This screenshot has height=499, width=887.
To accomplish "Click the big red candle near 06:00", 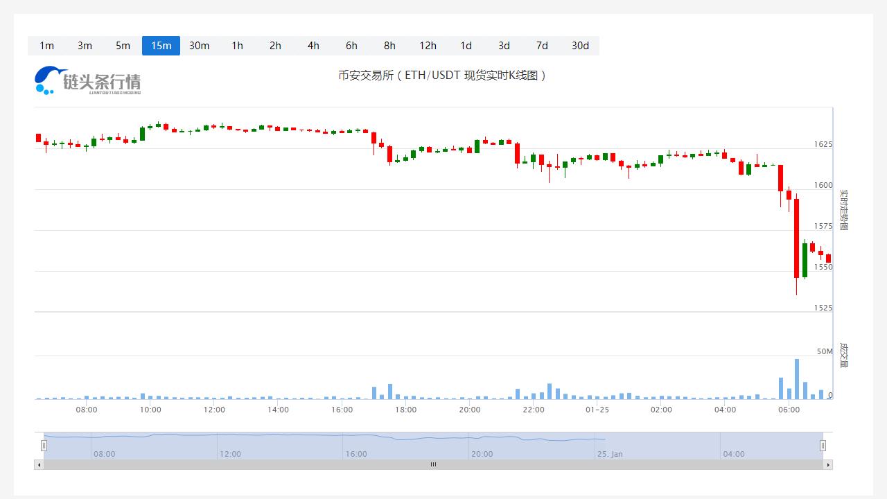I will [x=797, y=238].
